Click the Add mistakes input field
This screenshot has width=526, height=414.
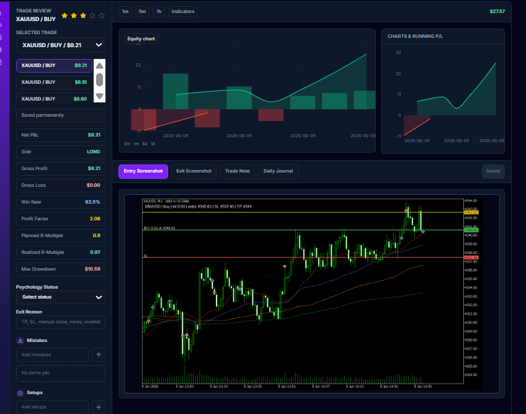52,354
